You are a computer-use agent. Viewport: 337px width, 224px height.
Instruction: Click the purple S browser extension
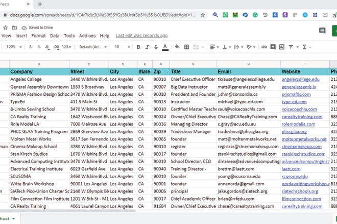285,15
